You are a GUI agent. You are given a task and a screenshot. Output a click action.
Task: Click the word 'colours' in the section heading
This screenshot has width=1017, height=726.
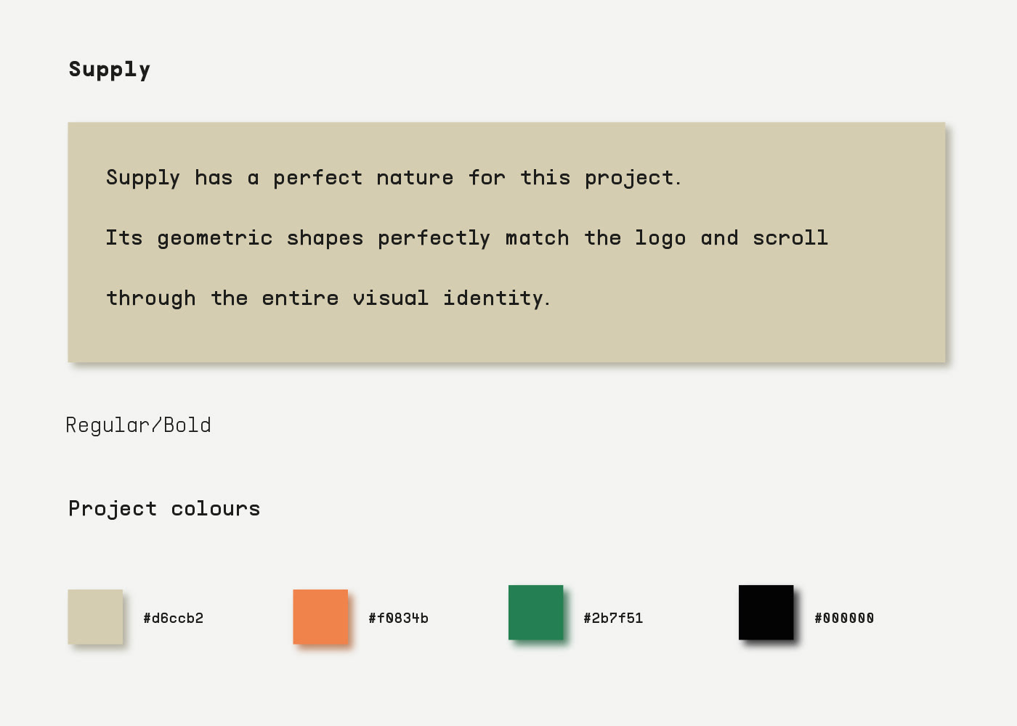pyautogui.click(x=216, y=509)
